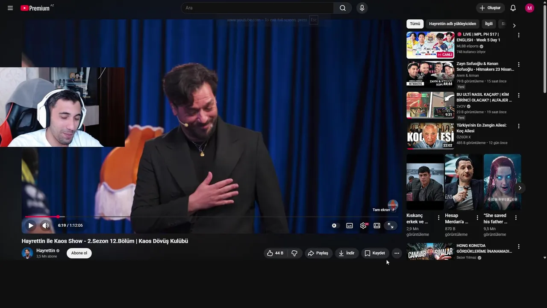
Task: Click Oluştur create button
Action: pyautogui.click(x=490, y=8)
